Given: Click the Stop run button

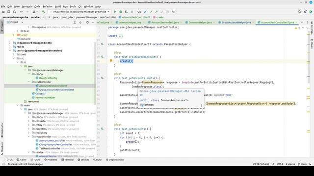Looking at the screenshot, I should coord(132,12).
